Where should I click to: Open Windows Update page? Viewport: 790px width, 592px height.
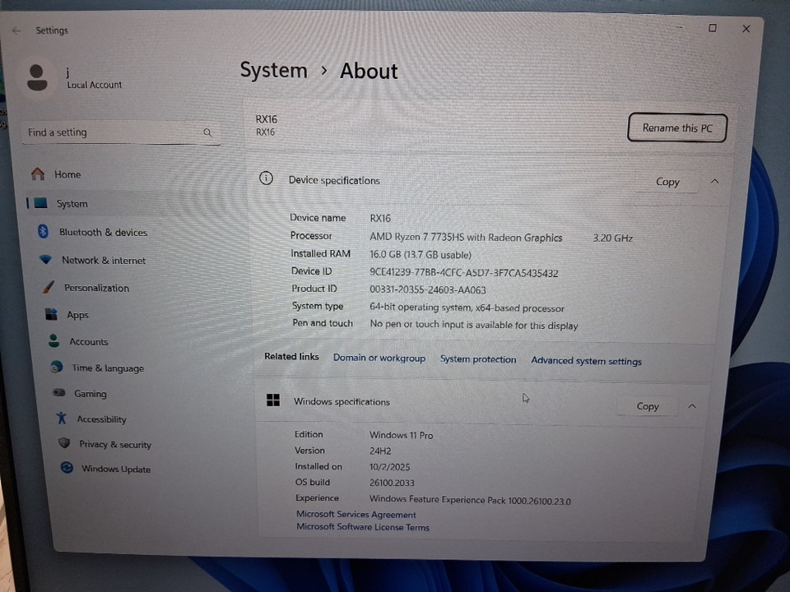click(x=115, y=469)
